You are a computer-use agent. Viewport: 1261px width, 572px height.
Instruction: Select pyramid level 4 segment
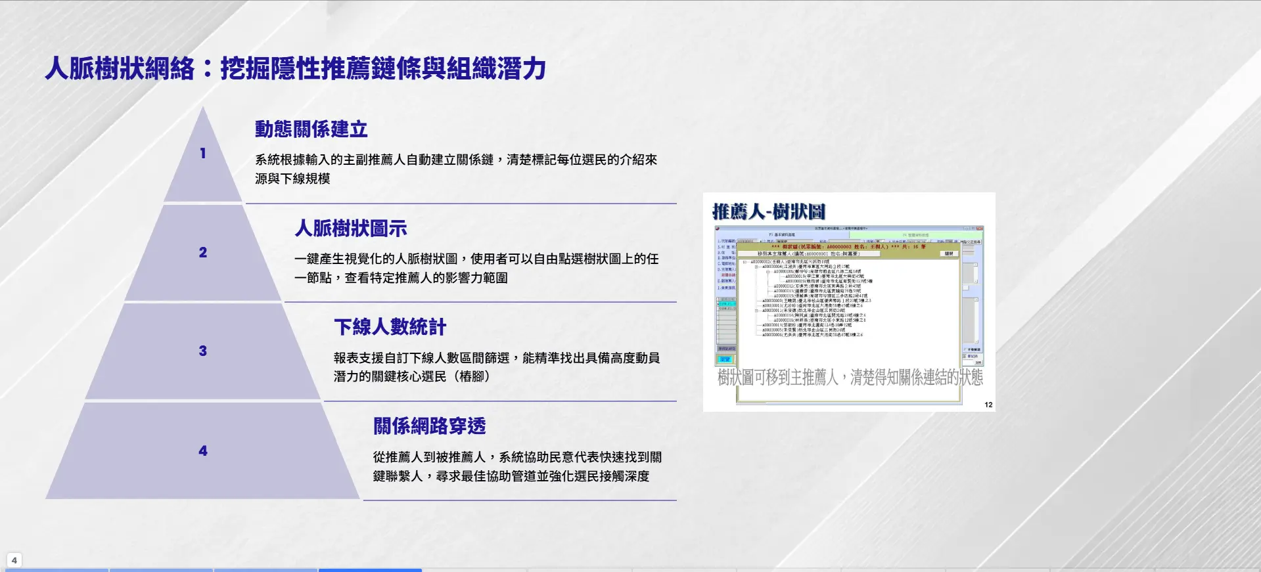[203, 451]
